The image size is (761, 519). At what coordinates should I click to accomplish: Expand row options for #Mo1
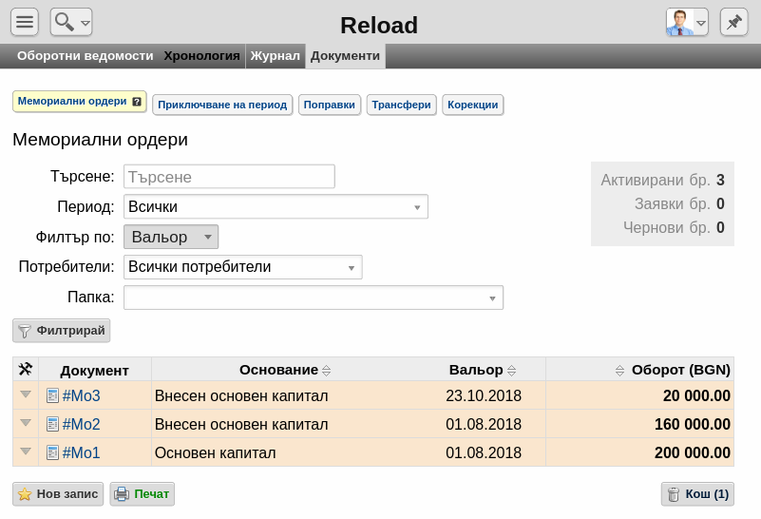(26, 452)
